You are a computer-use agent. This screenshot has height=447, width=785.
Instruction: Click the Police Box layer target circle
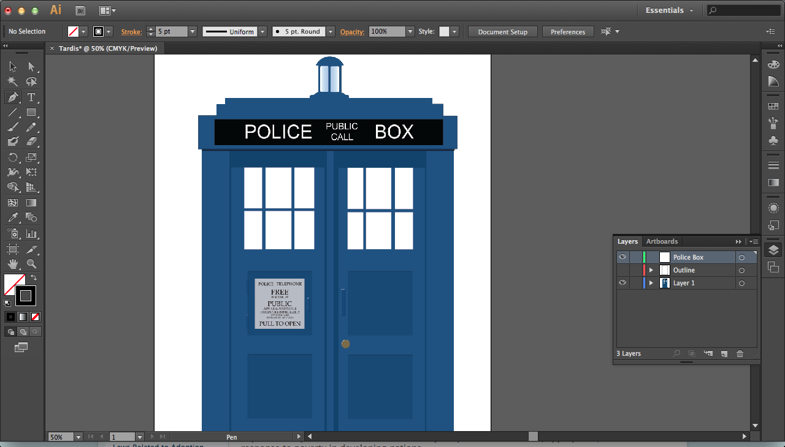pos(741,258)
